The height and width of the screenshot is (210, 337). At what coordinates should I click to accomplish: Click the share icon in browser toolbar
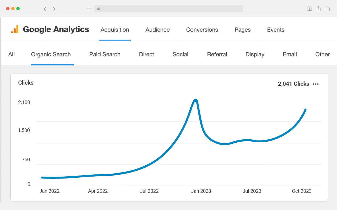[318, 9]
